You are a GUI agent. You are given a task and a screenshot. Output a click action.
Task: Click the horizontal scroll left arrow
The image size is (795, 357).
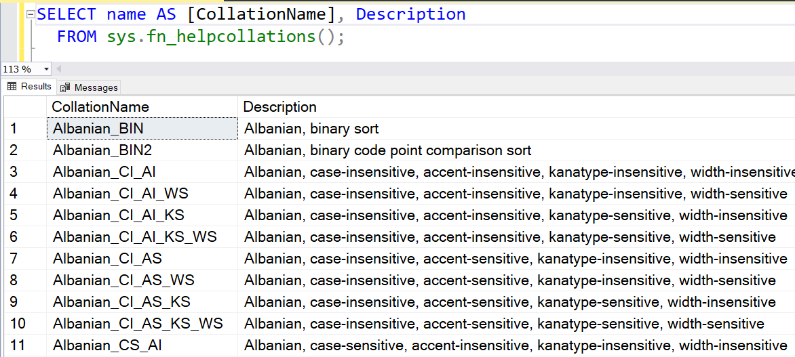point(59,69)
